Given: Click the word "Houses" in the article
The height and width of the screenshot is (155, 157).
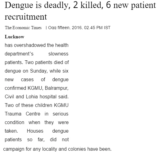Looking at the screenshot, I should pos(35,131).
